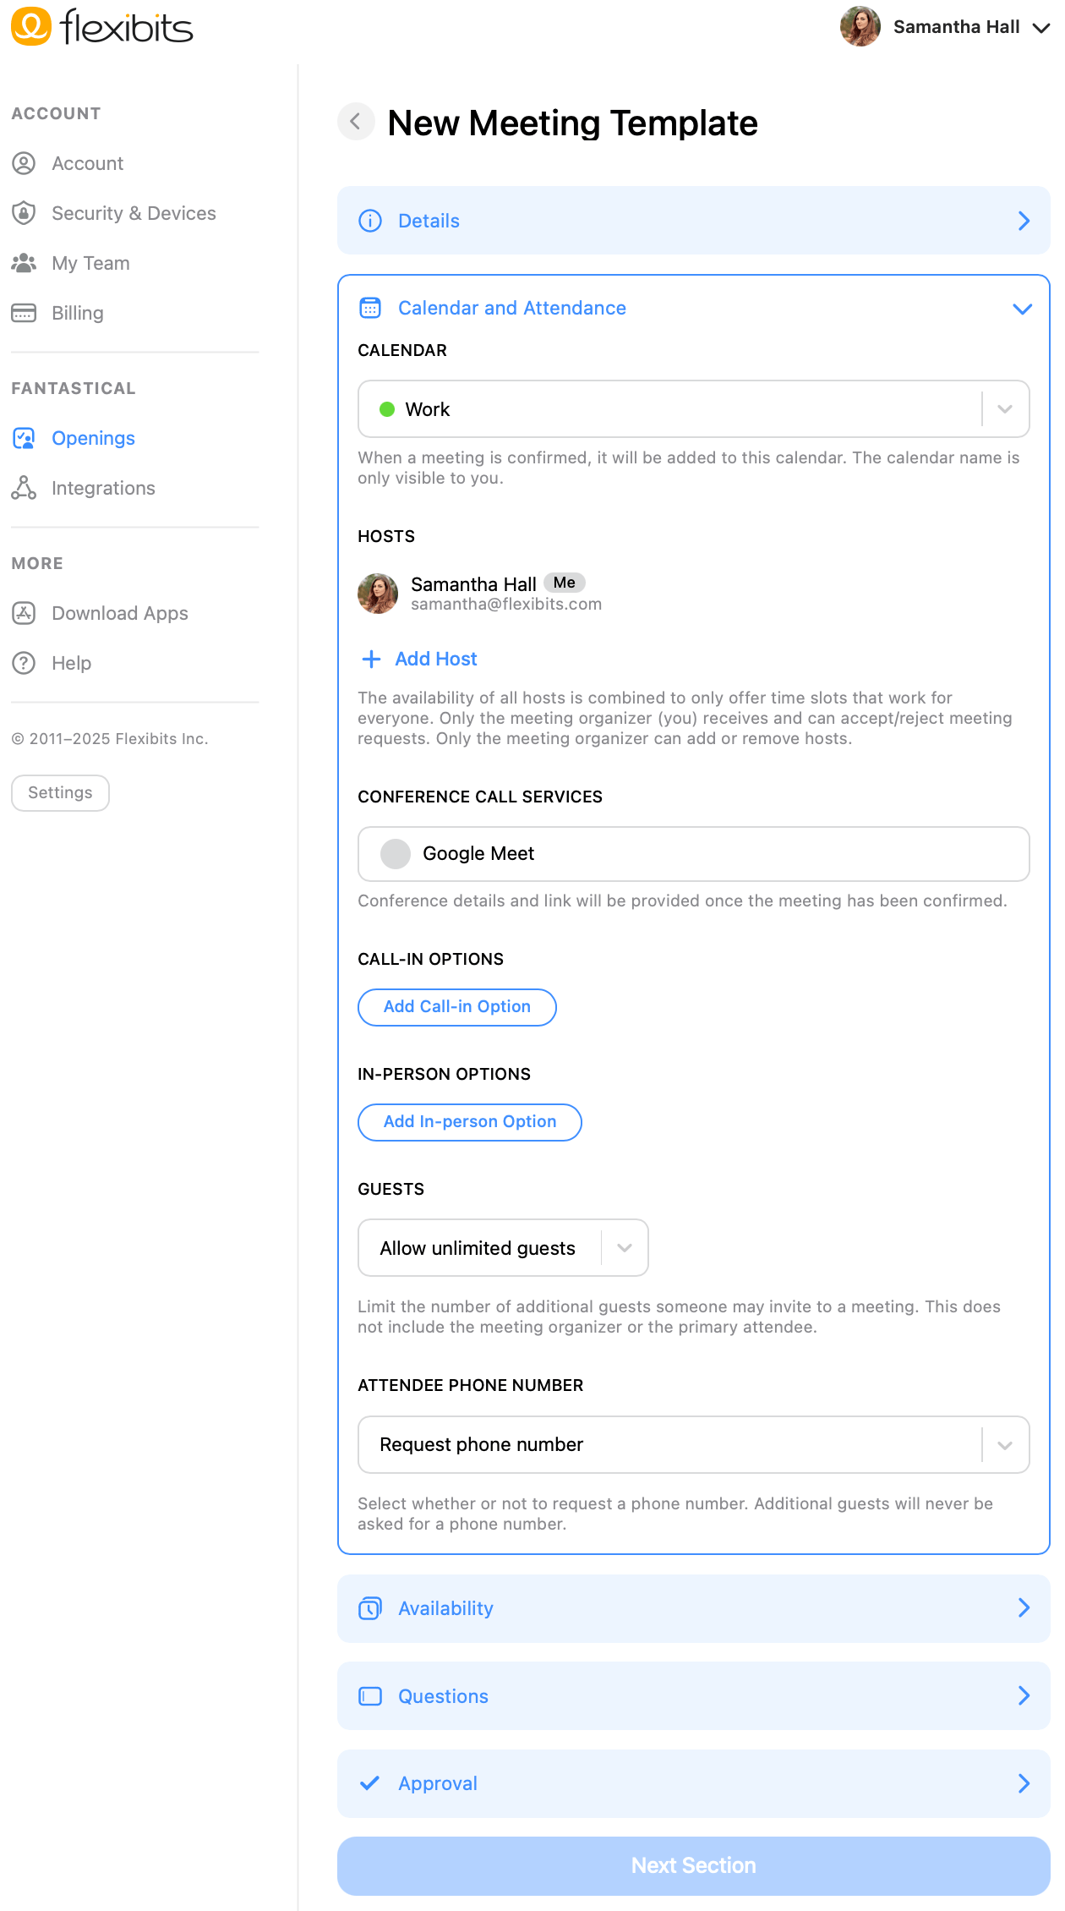Click the Samantha Hall name in header

point(957,27)
